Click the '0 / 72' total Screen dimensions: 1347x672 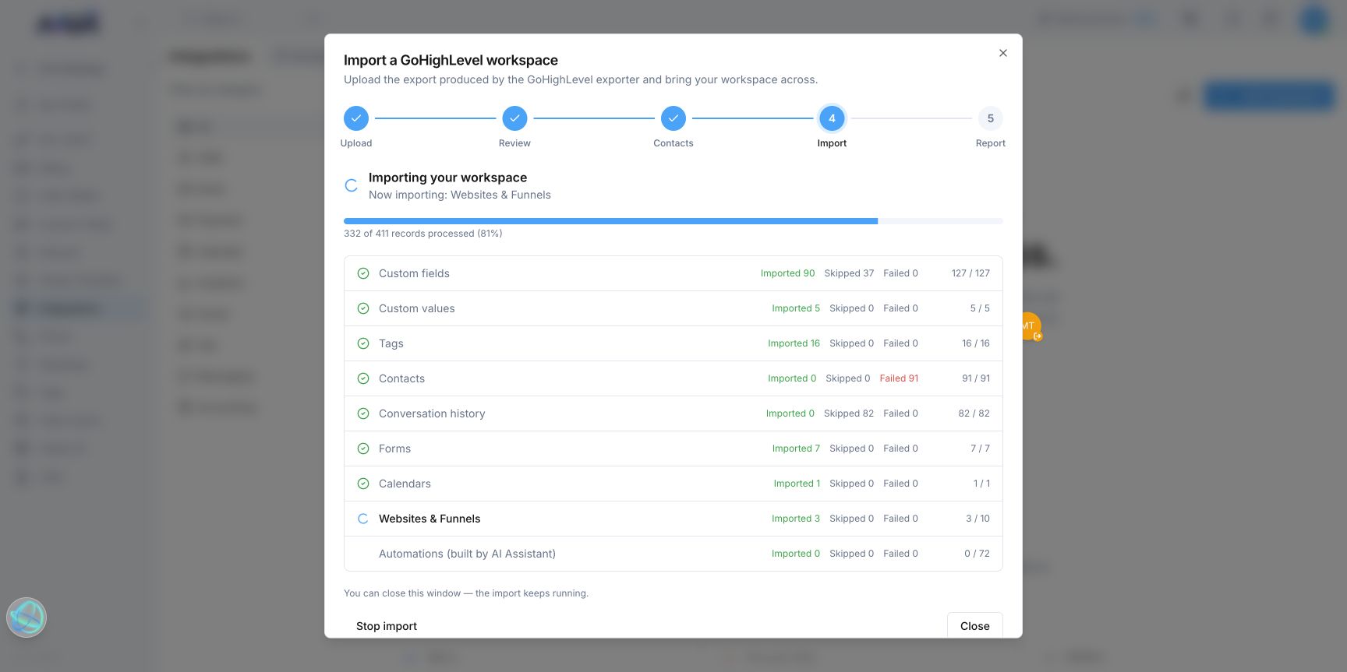[x=977, y=554]
